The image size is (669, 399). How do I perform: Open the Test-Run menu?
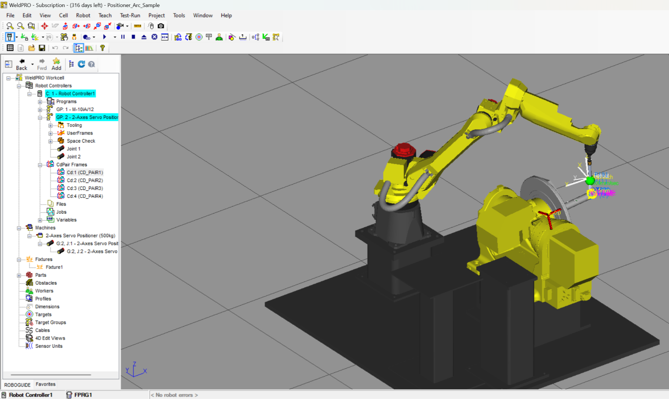pyautogui.click(x=130, y=16)
